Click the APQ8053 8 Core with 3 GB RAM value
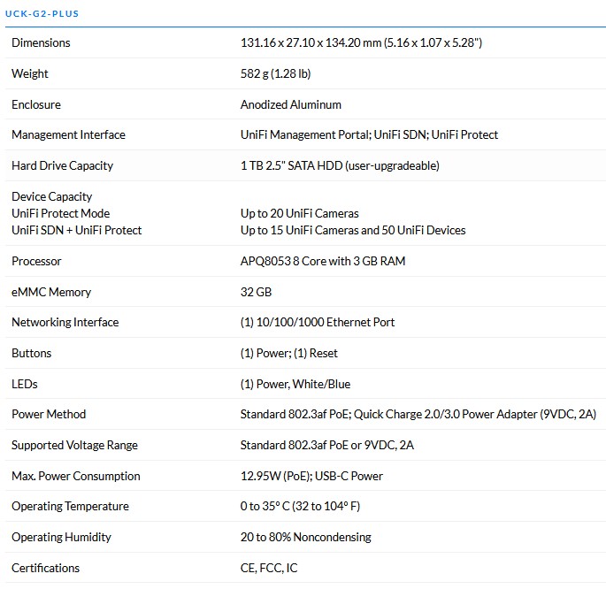The width and height of the screenshot is (606, 589). [323, 262]
